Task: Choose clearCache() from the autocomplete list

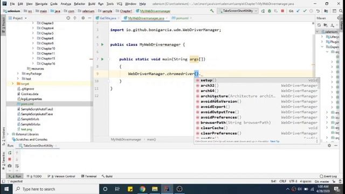Action: [257, 128]
